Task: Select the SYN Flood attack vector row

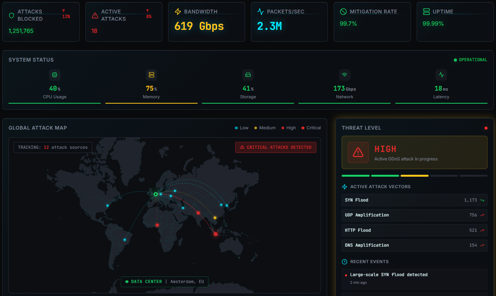Action: pos(414,200)
